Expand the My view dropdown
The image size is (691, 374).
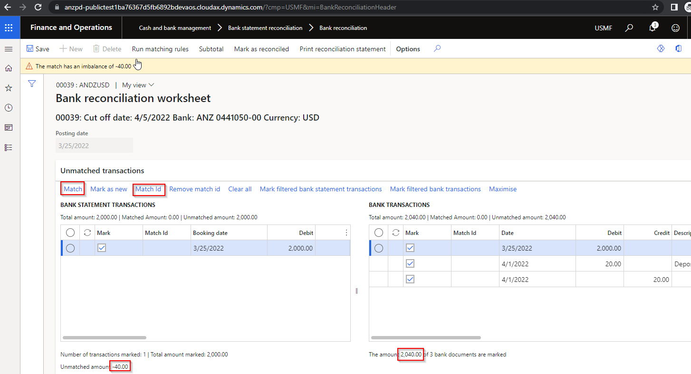pos(138,85)
